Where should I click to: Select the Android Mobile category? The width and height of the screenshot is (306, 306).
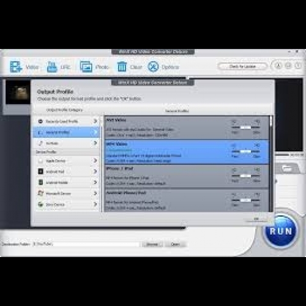[x=66, y=182]
